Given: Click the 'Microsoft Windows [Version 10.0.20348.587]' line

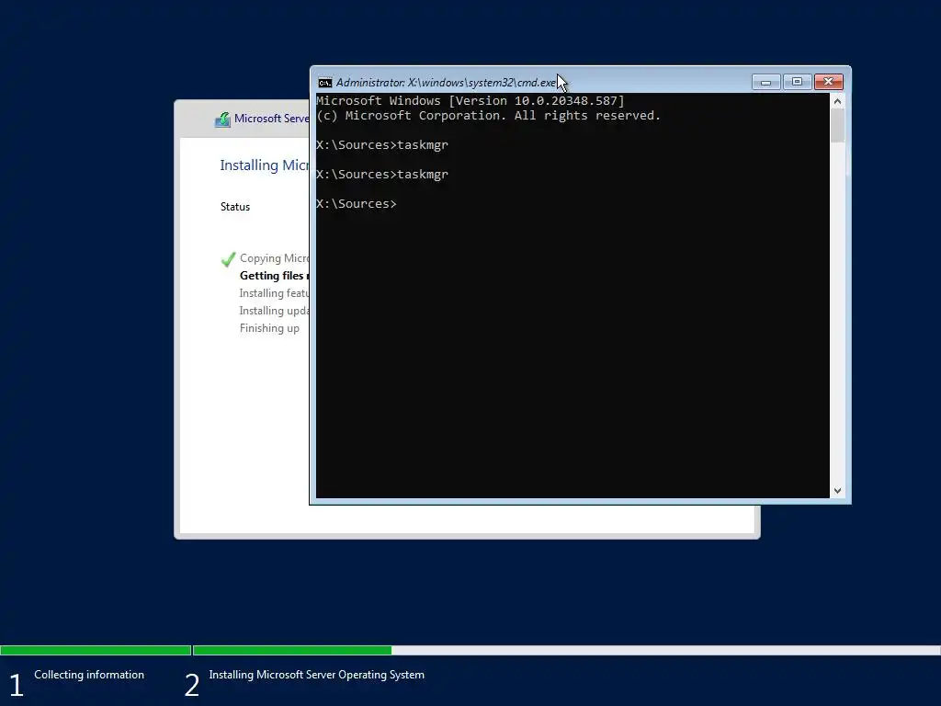Looking at the screenshot, I should coord(470,101).
